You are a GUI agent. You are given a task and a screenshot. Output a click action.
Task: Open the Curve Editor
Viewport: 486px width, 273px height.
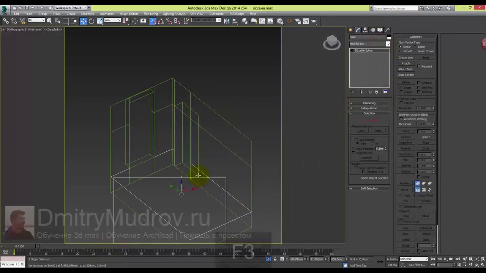(262, 21)
